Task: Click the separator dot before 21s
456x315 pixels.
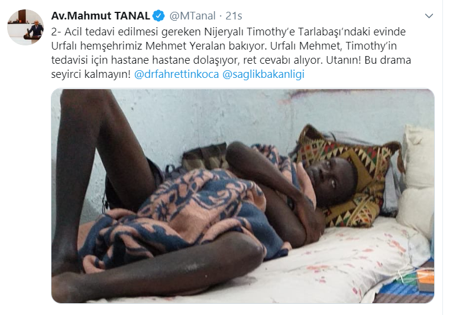Action: [221, 16]
